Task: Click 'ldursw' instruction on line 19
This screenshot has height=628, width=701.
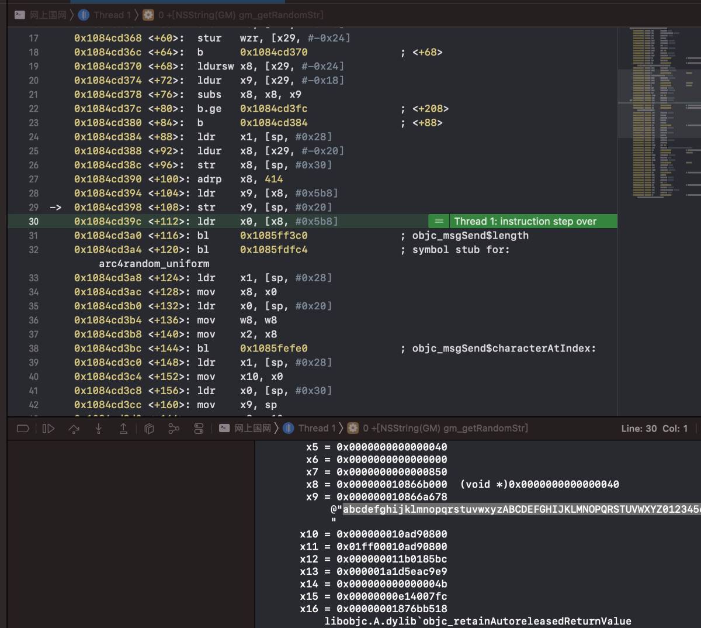Action: [216, 67]
